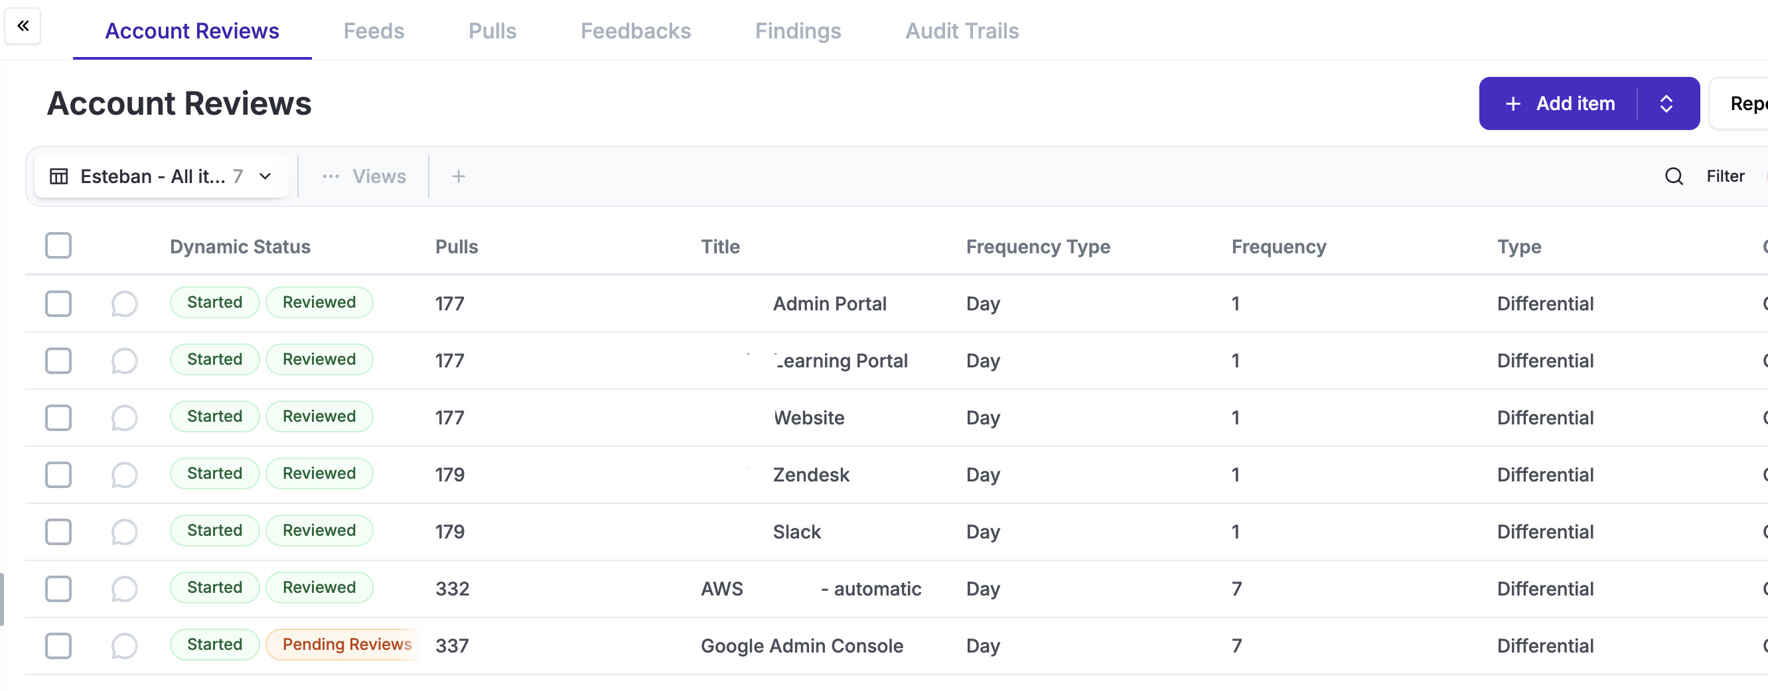Open view options via the three-dots icon
The height and width of the screenshot is (691, 1768).
click(331, 176)
